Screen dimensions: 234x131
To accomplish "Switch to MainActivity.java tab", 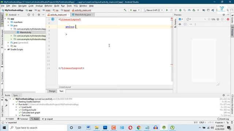I will pyautogui.click(x=83, y=15).
